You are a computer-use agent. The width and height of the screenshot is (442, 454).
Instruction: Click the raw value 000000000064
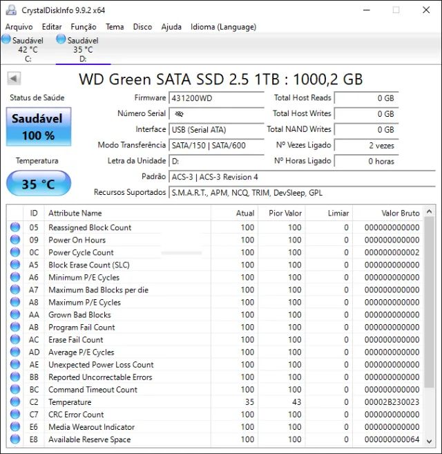tap(392, 439)
